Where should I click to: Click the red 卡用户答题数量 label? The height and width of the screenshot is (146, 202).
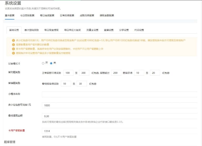point(17,130)
